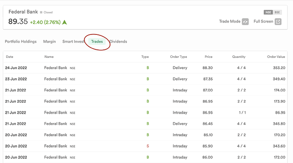The image size is (293, 163).
Task: Click the Federal Bank stock title
Action: pyautogui.click(x=23, y=12)
